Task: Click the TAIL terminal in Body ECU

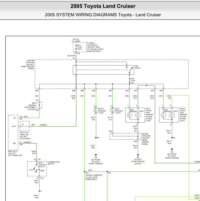Action: pos(14,143)
